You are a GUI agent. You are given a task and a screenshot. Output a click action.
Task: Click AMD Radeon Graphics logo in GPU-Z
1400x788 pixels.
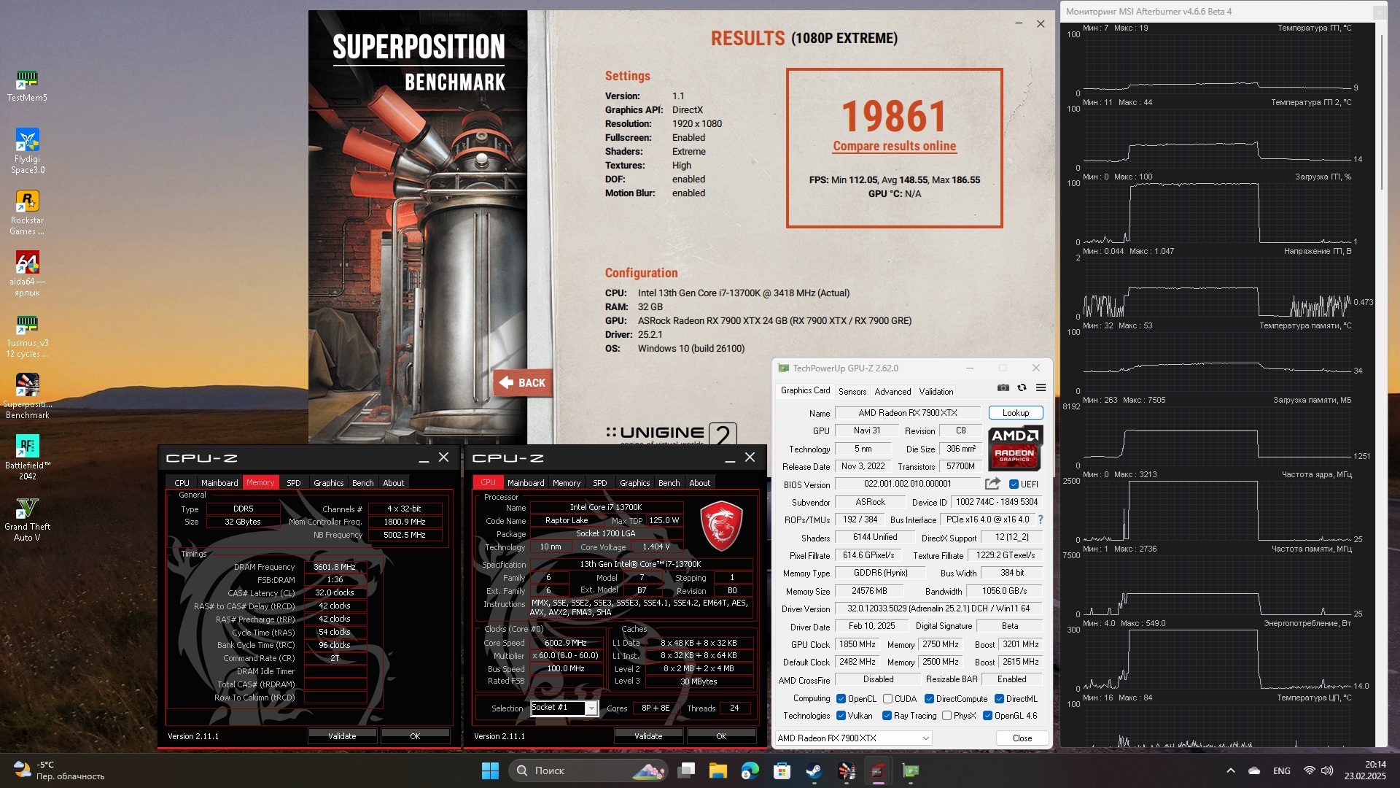(1015, 449)
